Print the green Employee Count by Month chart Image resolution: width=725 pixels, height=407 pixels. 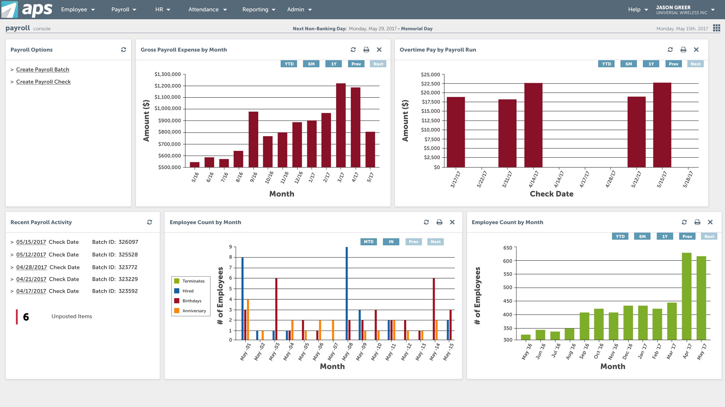pos(697,222)
